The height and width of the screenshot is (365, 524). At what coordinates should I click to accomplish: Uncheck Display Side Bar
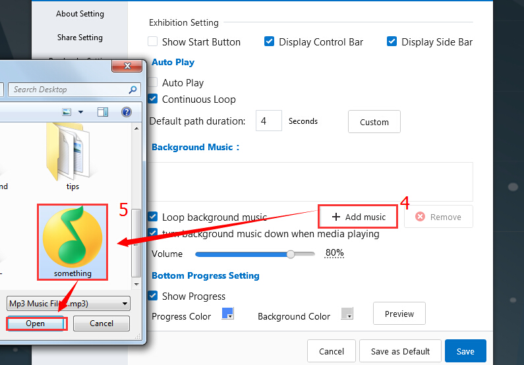[x=392, y=42]
